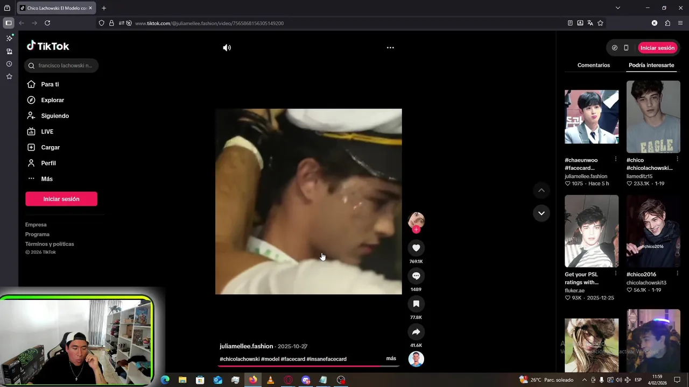Screen dimensions: 689x387
Task: Open options for the #chico #chicolachowski video
Action: (677, 160)
